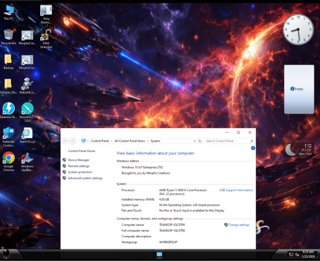The height and width of the screenshot is (261, 320).
Task: Open the Backup folder icon
Action: pyautogui.click(x=8, y=62)
